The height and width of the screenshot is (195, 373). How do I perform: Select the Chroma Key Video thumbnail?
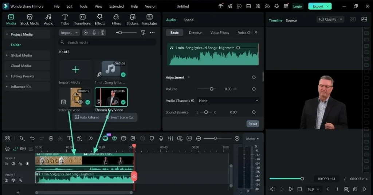point(111,97)
